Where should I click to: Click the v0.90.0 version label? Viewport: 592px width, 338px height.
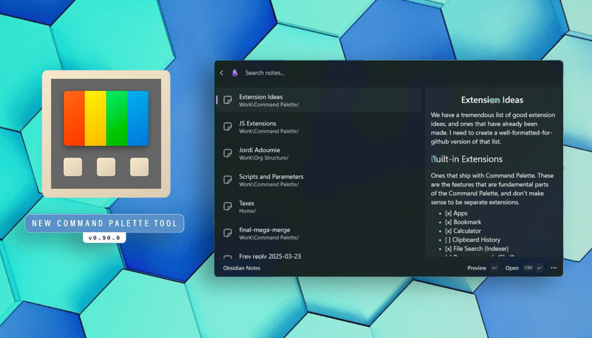[x=104, y=237]
